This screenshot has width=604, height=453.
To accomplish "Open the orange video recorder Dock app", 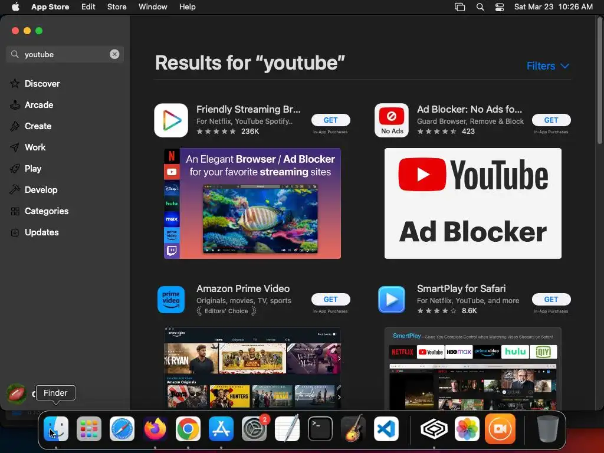I will (x=500, y=429).
